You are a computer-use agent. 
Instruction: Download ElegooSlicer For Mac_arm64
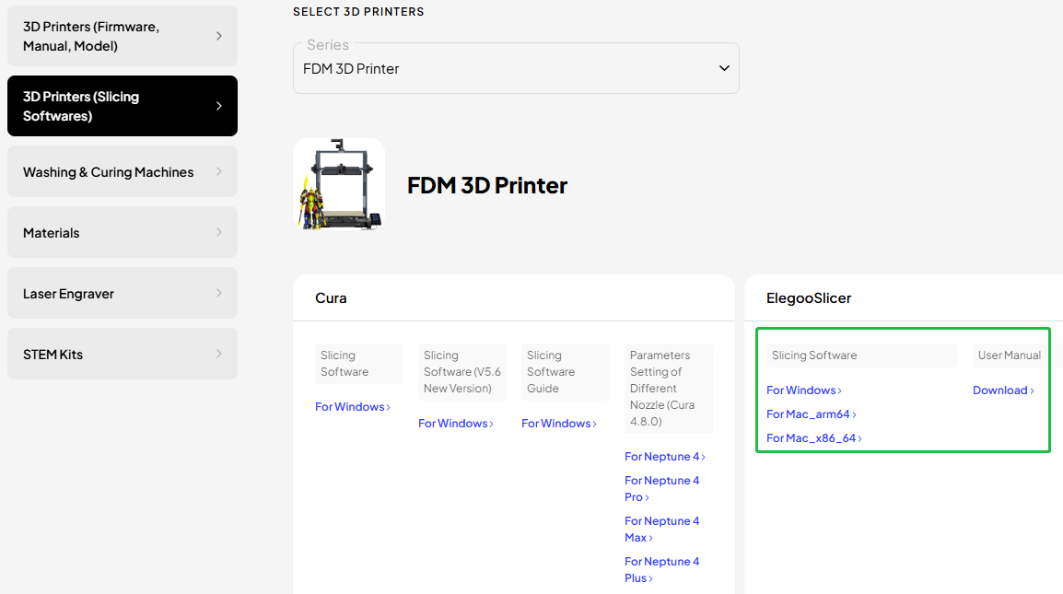(x=811, y=414)
